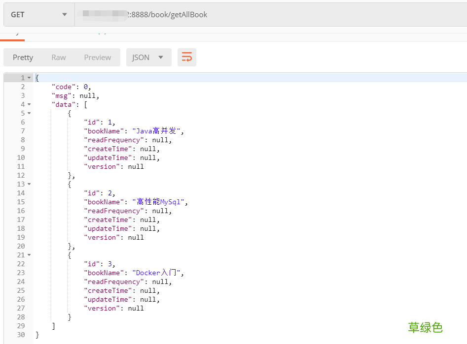467x344 pixels.
Task: Open the GET method dropdown
Action: click(x=39, y=15)
